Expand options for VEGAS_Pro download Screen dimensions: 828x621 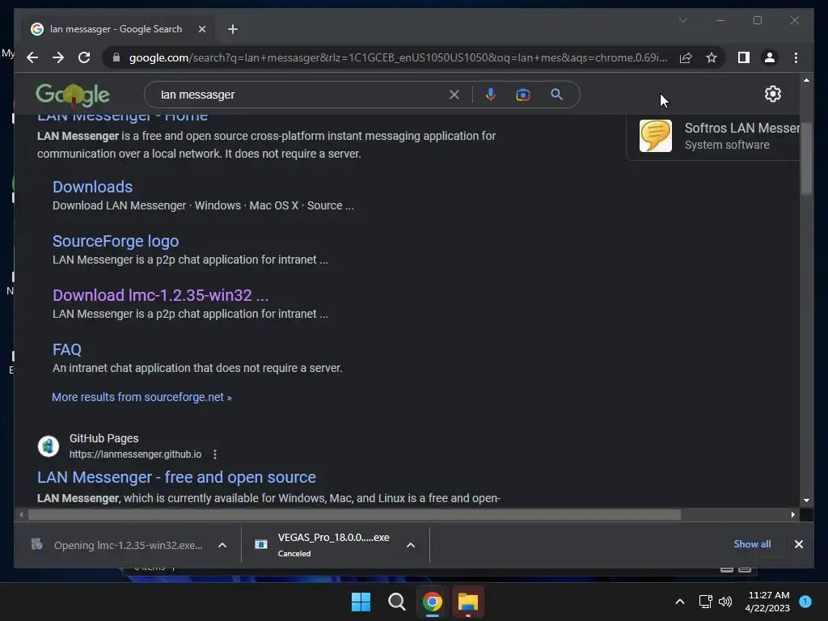coord(410,545)
